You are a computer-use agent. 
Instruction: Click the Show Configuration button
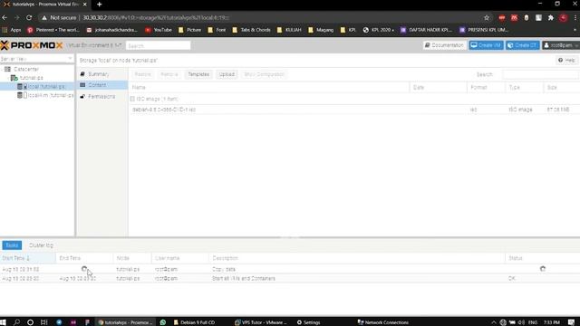[x=264, y=74]
